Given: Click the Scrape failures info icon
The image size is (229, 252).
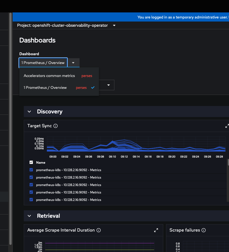Looking at the screenshot, I should click(x=204, y=230).
